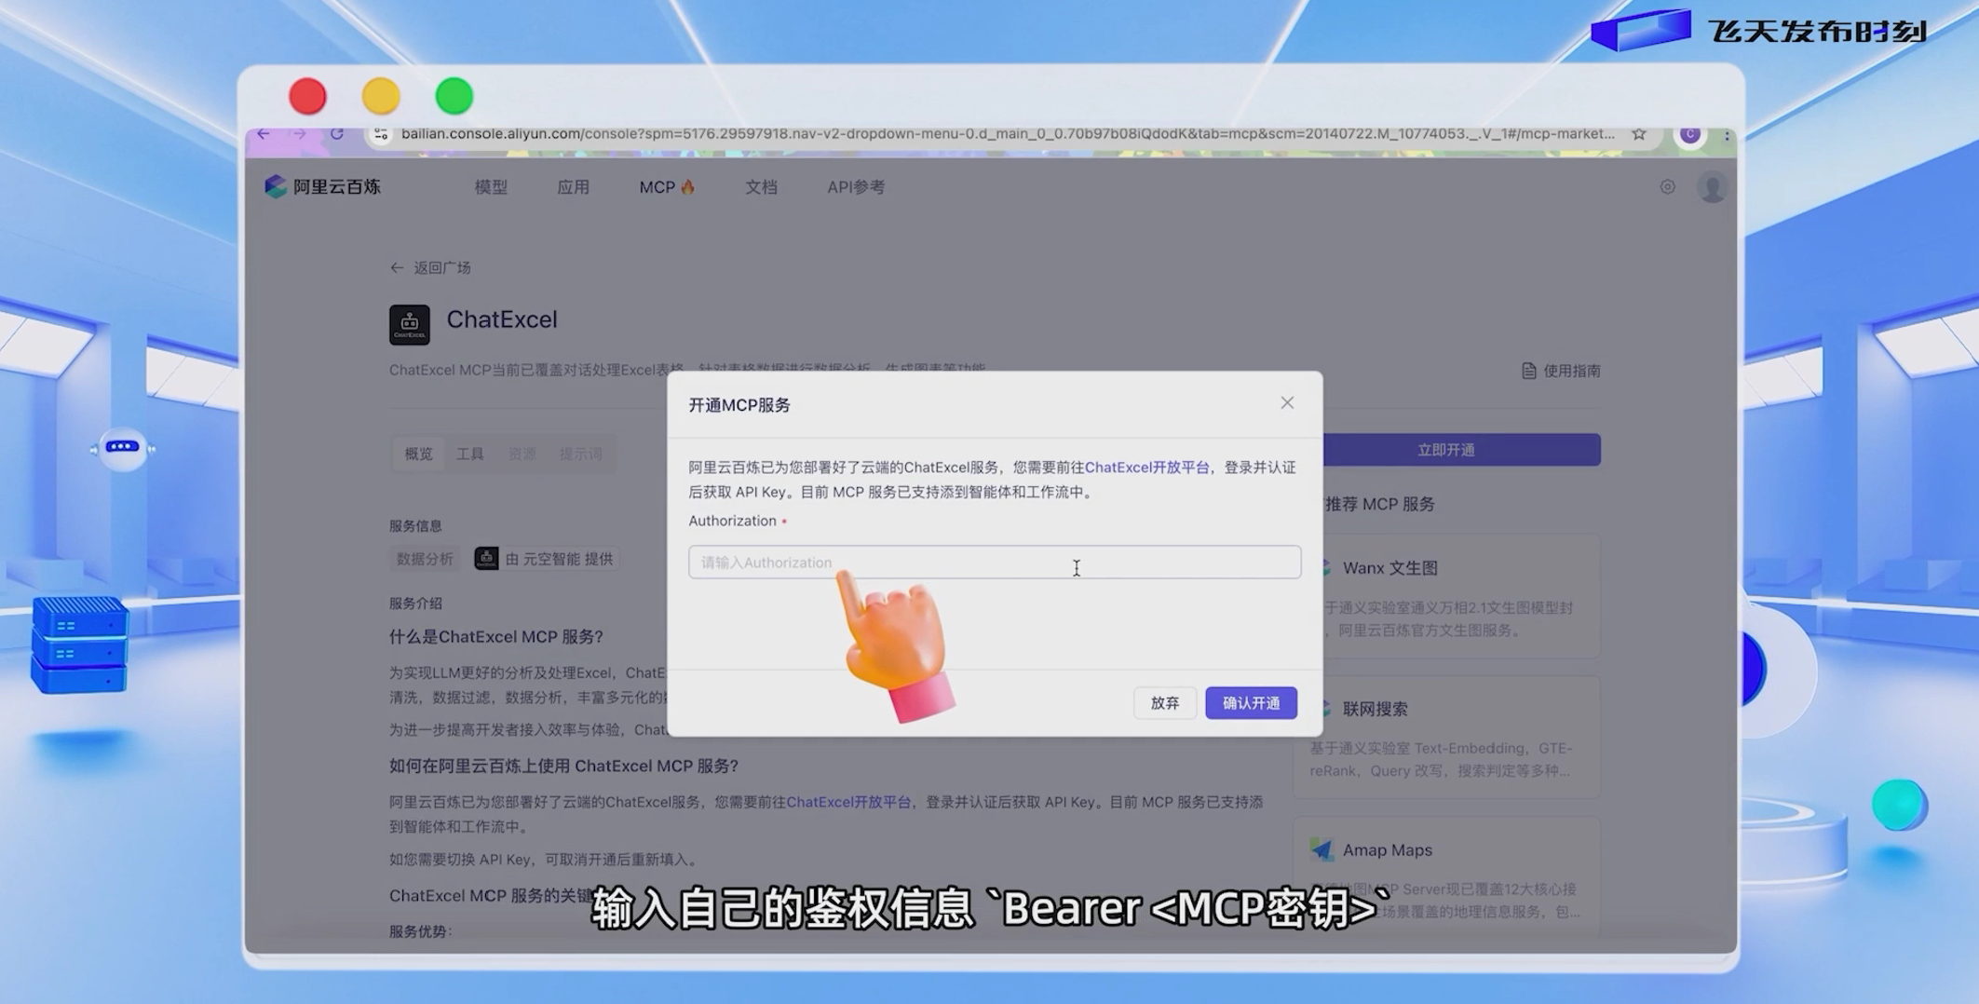Toggle the bookmark star in address bar
The image size is (1979, 1004).
point(1637,132)
